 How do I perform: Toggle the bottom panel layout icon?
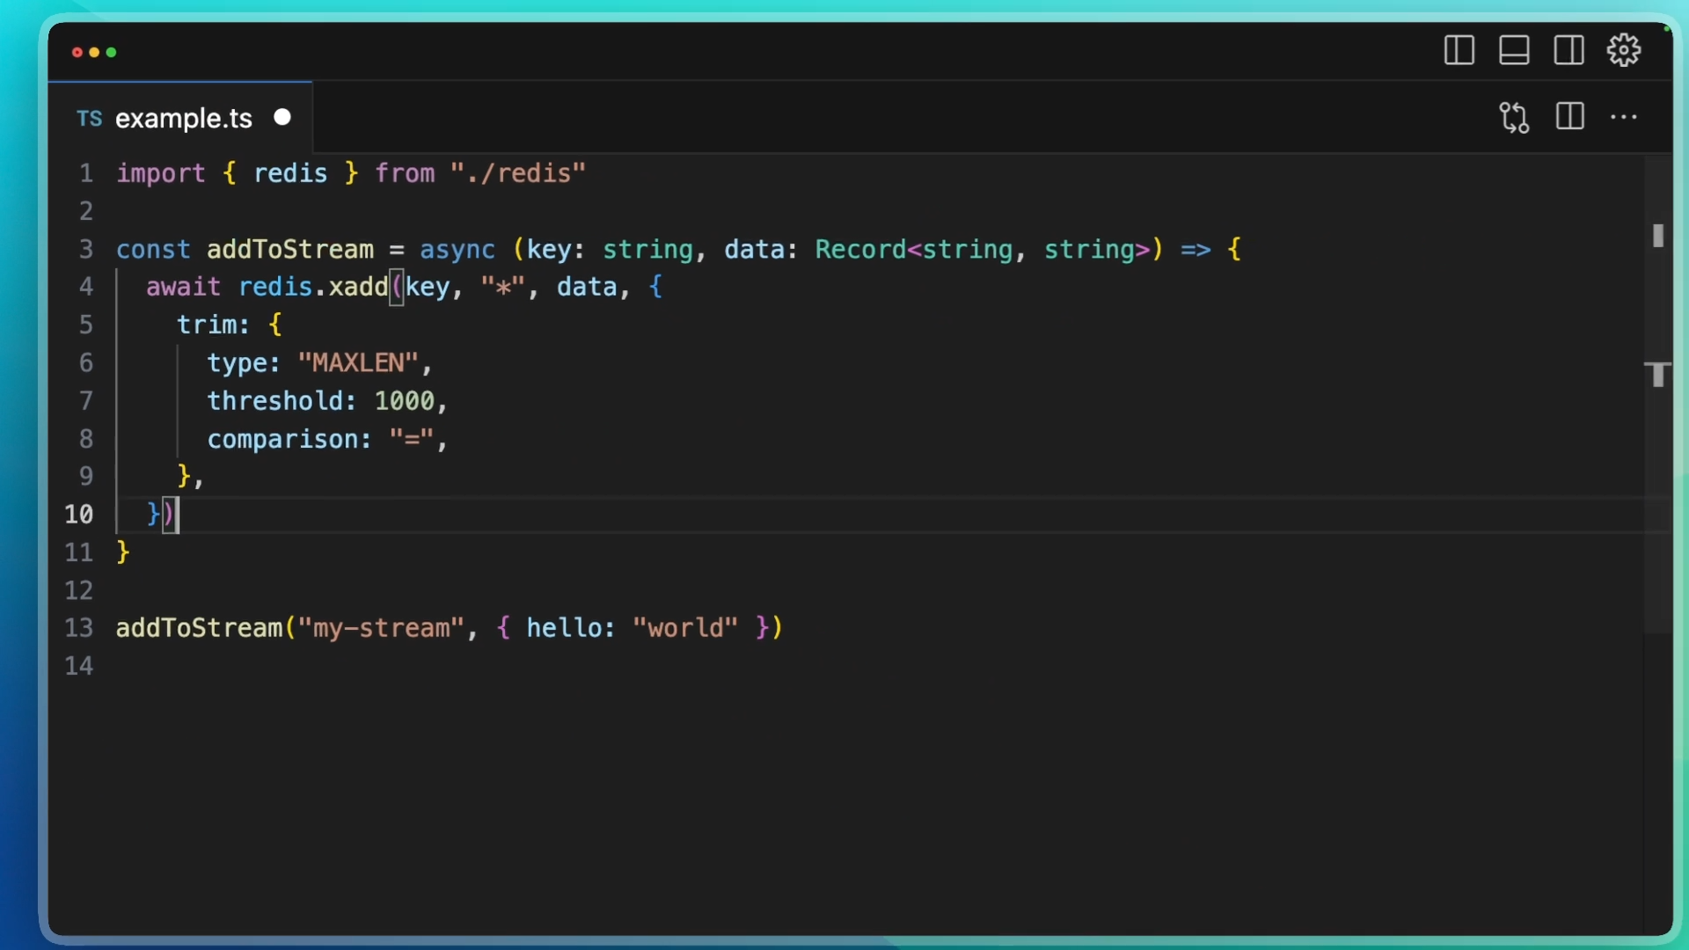pos(1514,50)
